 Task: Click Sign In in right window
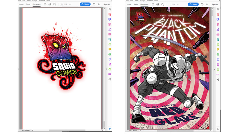[x=215, y=4]
